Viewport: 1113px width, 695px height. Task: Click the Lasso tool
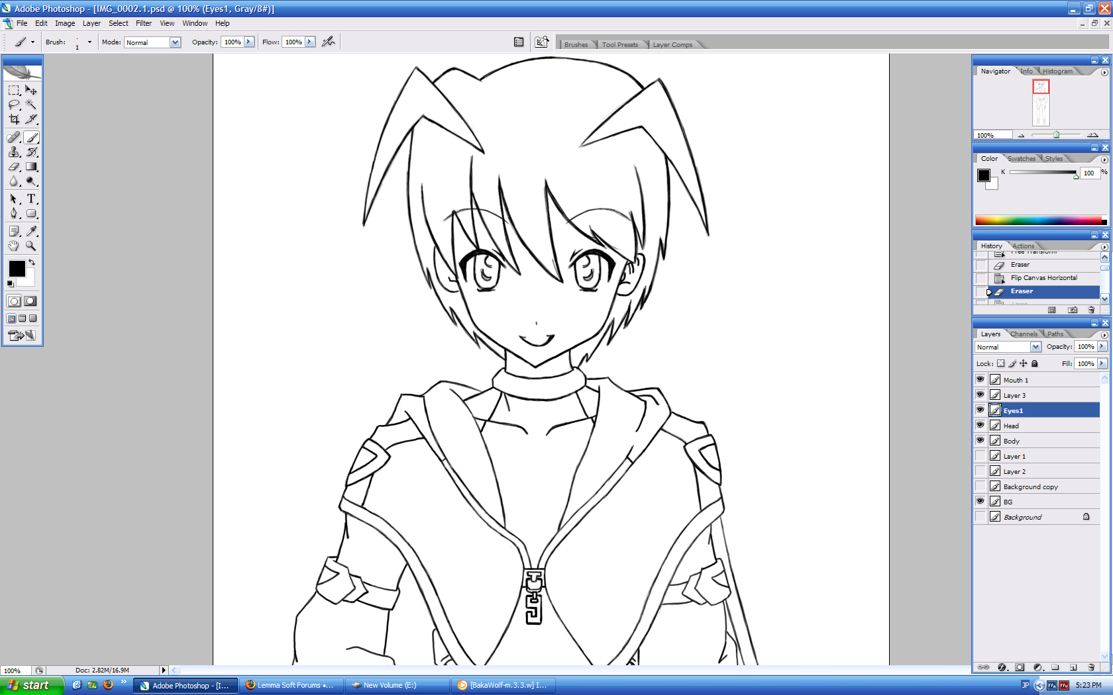coord(14,105)
